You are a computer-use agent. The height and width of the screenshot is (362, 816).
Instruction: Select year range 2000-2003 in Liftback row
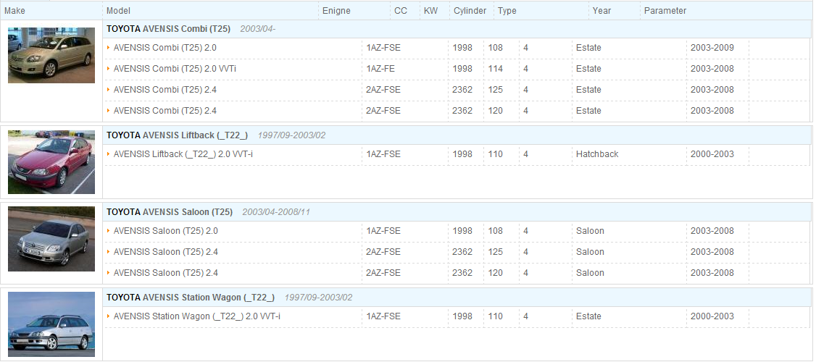(712, 154)
